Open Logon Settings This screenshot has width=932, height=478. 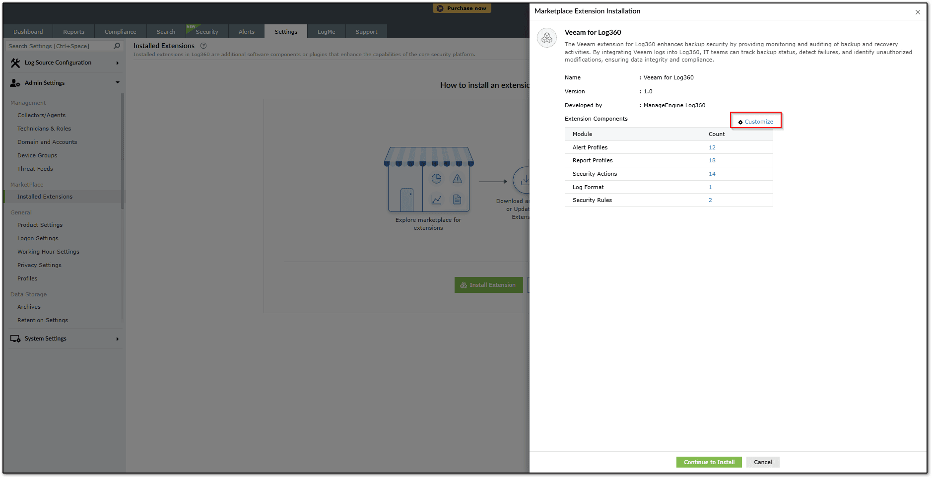[38, 238]
